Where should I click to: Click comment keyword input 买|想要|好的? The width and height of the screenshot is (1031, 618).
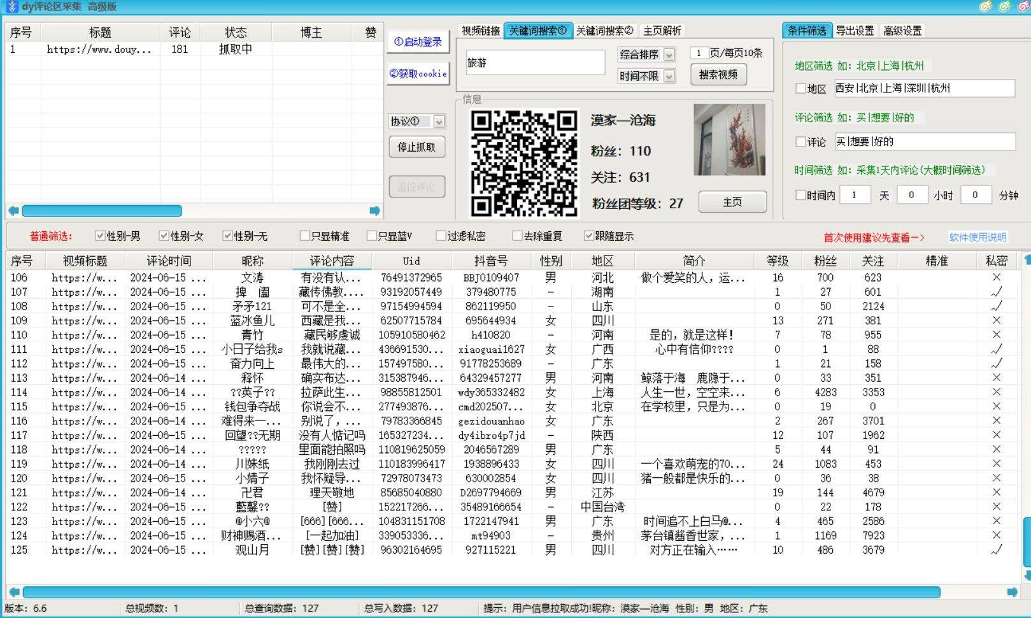pyautogui.click(x=925, y=141)
